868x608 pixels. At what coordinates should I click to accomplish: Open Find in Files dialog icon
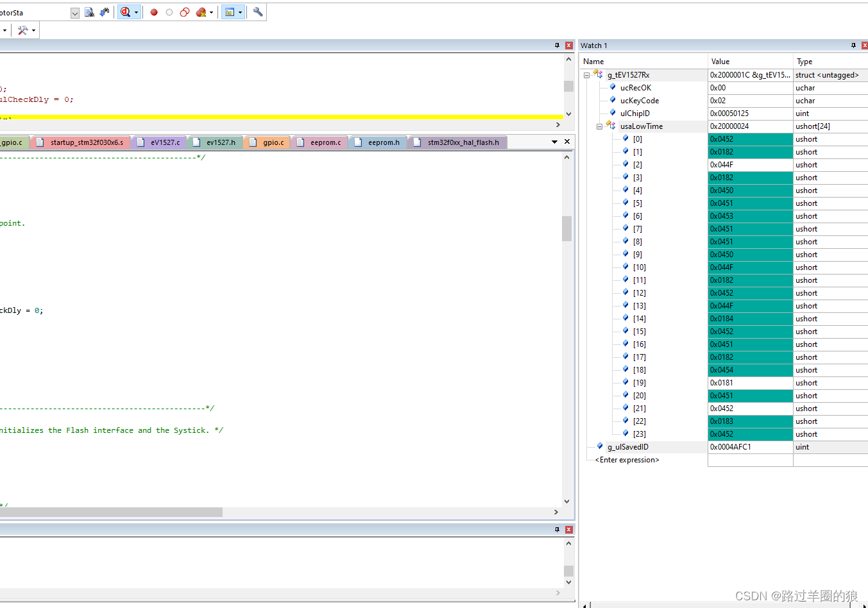(89, 12)
